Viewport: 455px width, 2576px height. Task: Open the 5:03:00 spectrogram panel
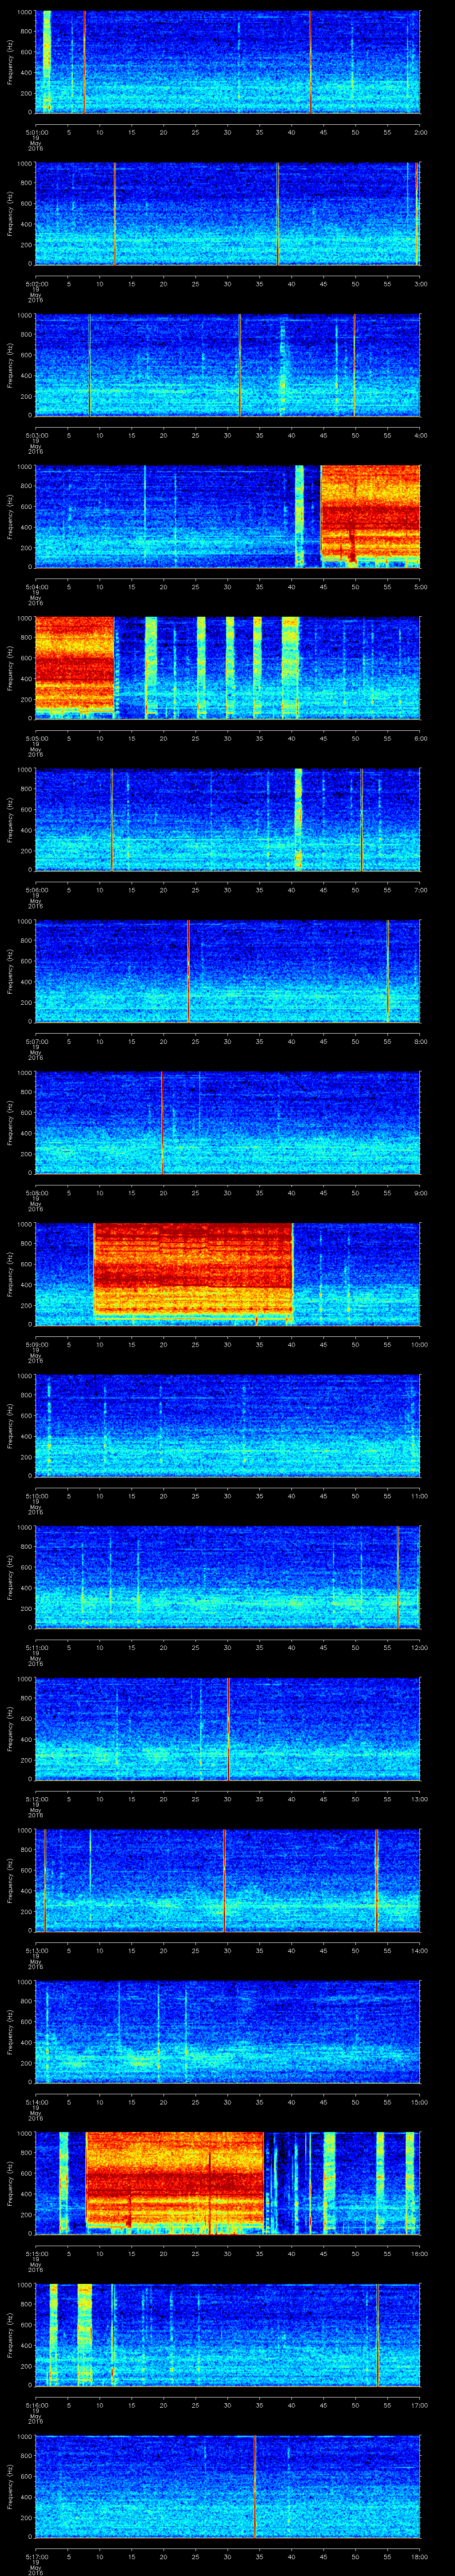(228, 365)
